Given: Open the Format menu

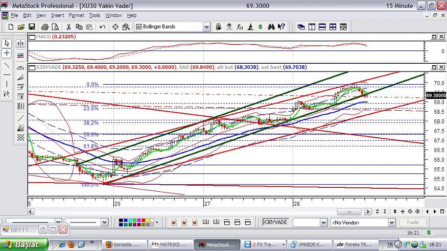Looking at the screenshot, I should 77,15.
